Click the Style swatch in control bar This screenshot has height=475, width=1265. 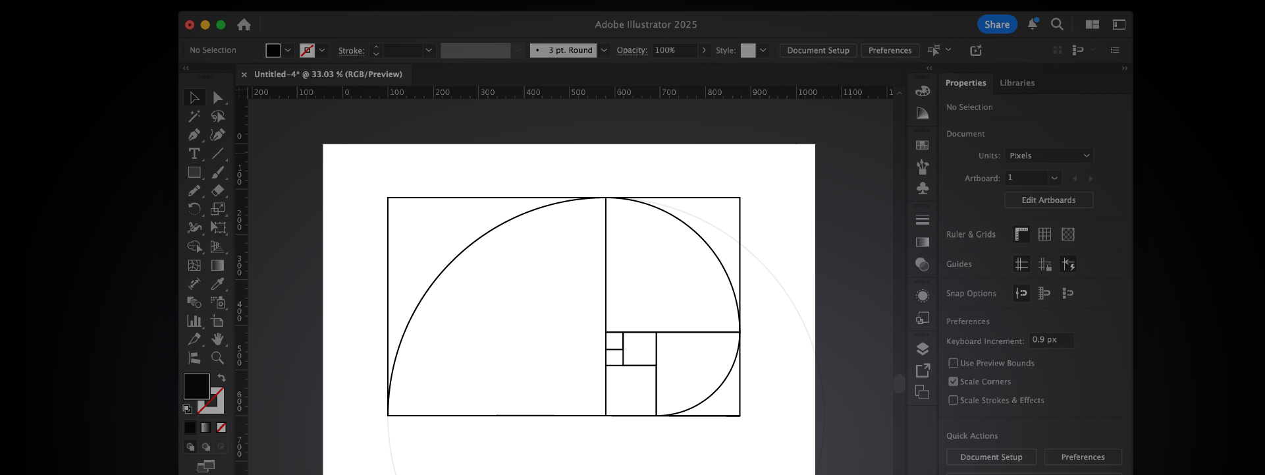pyautogui.click(x=748, y=50)
